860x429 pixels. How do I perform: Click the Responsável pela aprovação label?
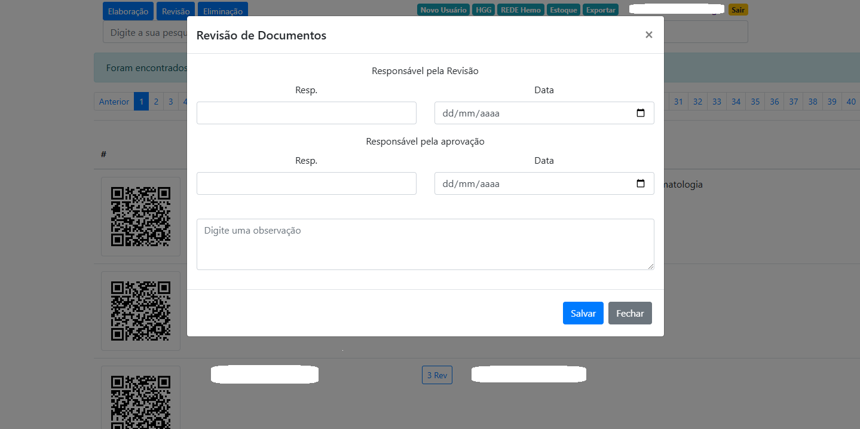(425, 142)
